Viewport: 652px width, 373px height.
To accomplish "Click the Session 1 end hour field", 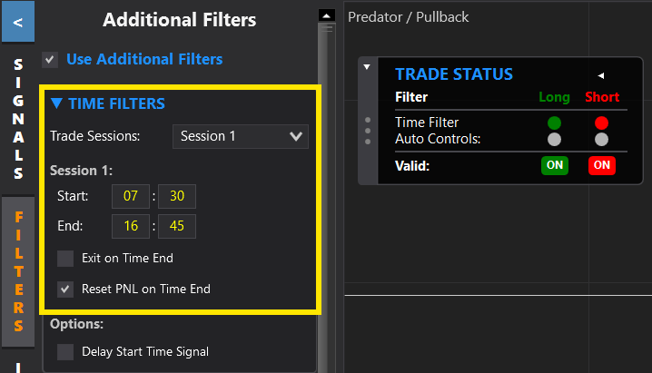I will (130, 226).
